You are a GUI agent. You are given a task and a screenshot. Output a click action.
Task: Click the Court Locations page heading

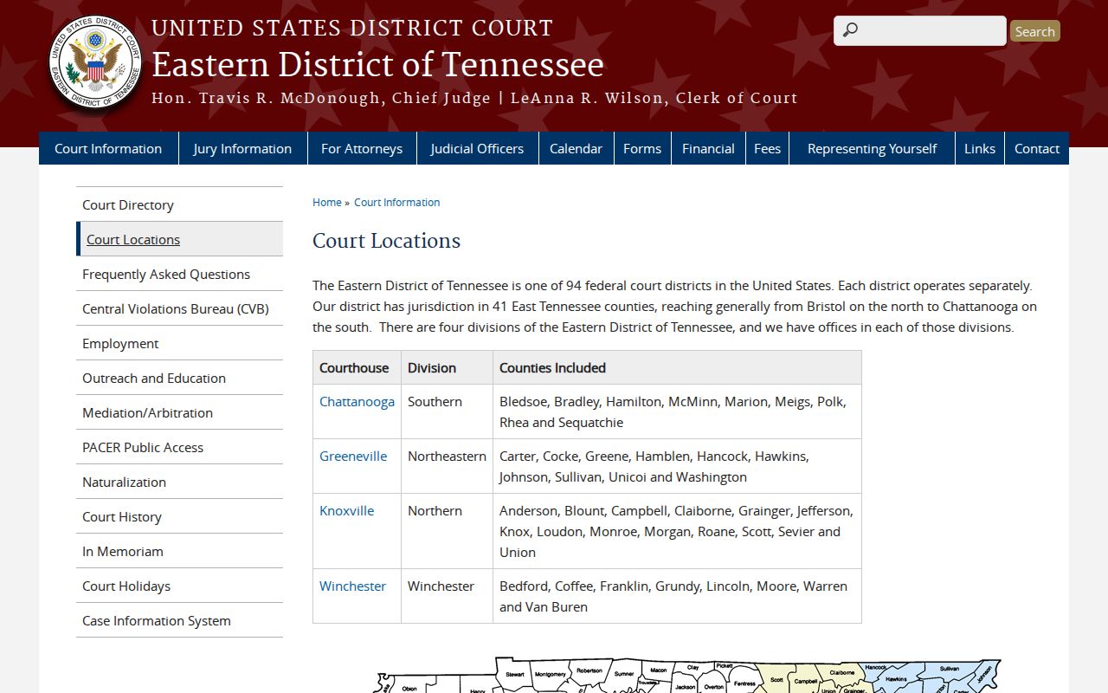(386, 240)
